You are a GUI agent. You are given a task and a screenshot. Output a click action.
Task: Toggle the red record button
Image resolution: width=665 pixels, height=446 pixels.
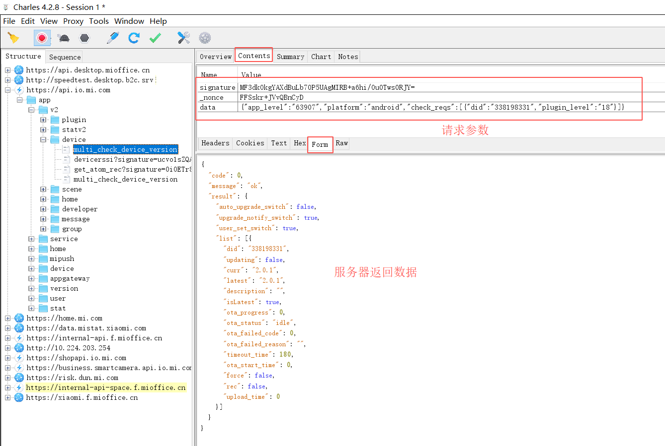point(42,38)
